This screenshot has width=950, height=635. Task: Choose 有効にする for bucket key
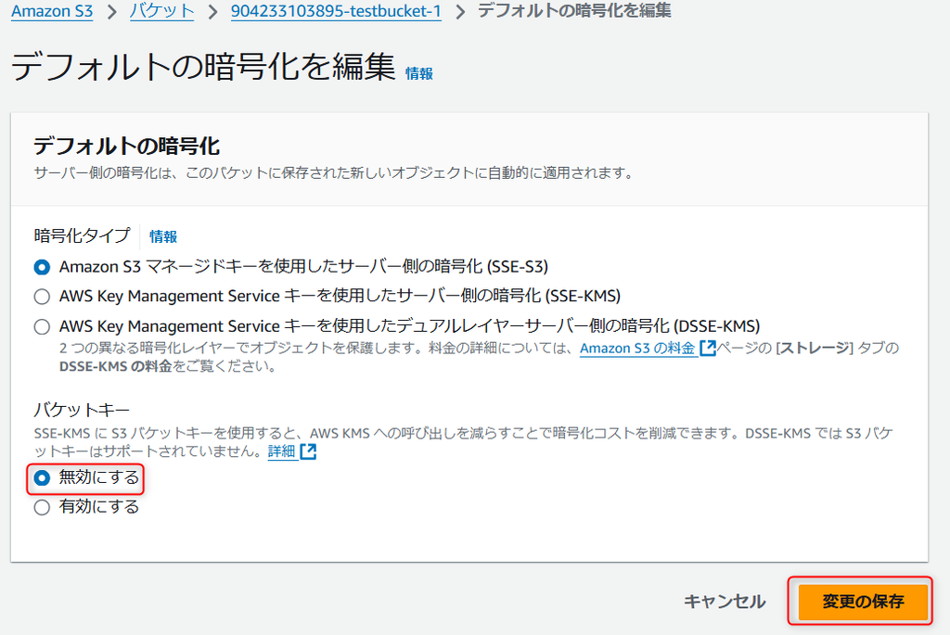pos(42,507)
